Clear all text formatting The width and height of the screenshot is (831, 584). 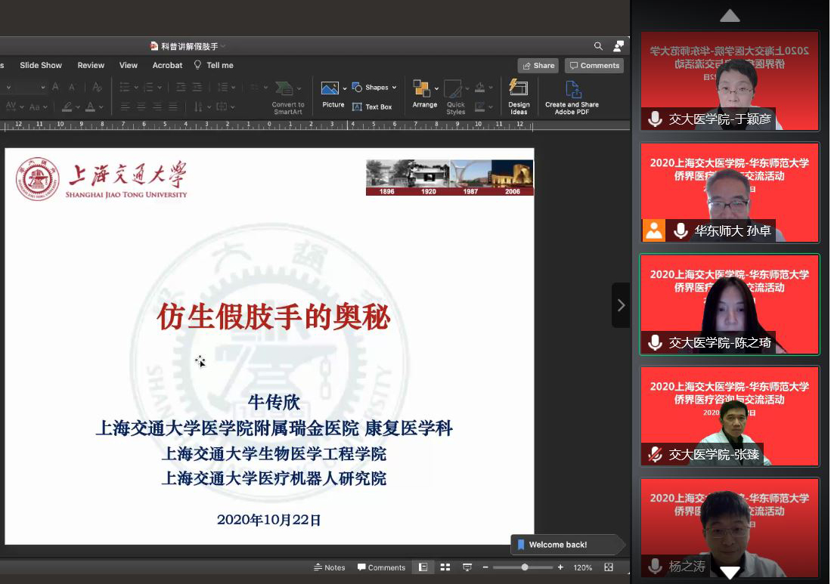coord(97,87)
